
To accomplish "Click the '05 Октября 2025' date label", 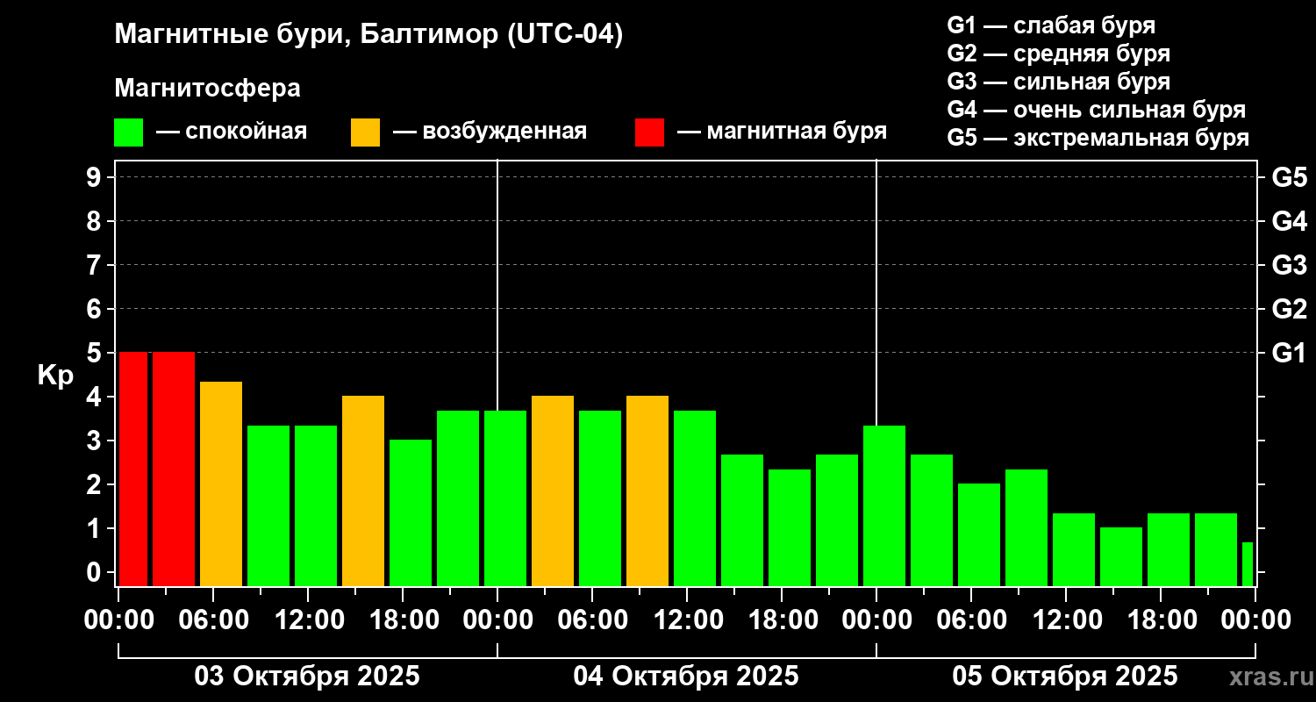I will (1065, 677).
